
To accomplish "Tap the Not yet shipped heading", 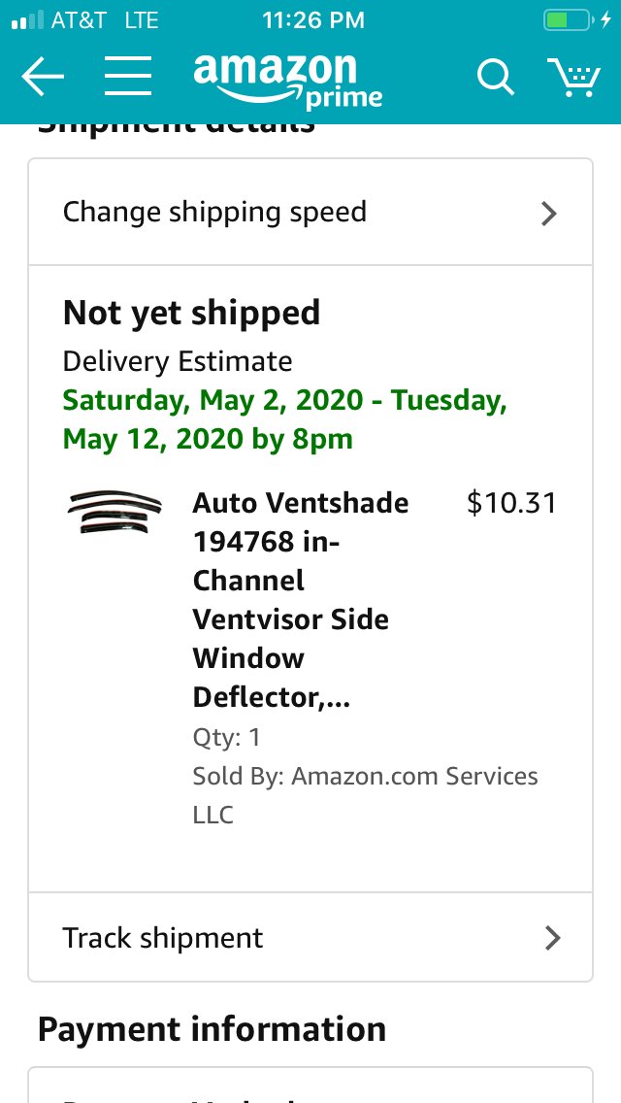I will click(x=191, y=313).
